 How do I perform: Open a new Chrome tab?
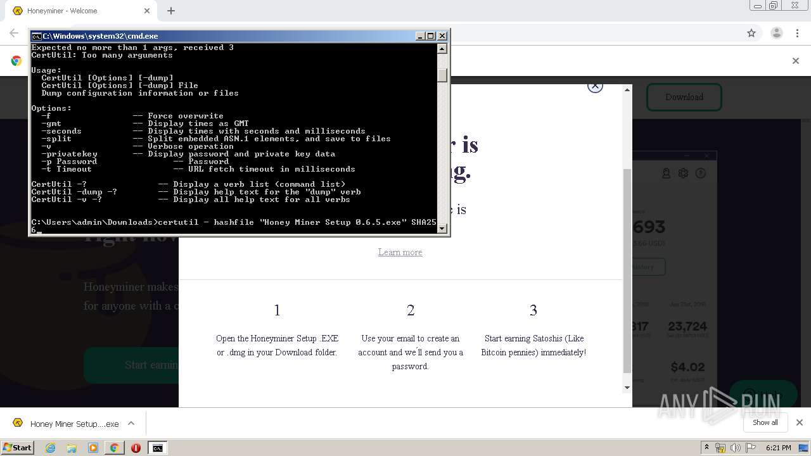pos(171,11)
